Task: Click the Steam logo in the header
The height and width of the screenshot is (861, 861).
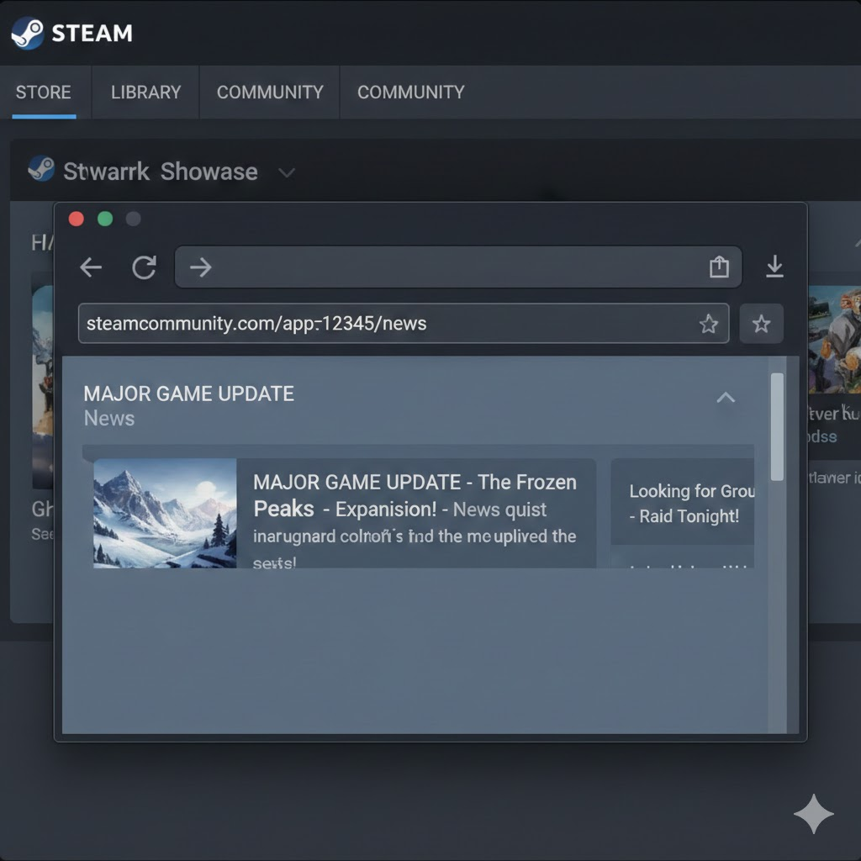Action: 27,33
